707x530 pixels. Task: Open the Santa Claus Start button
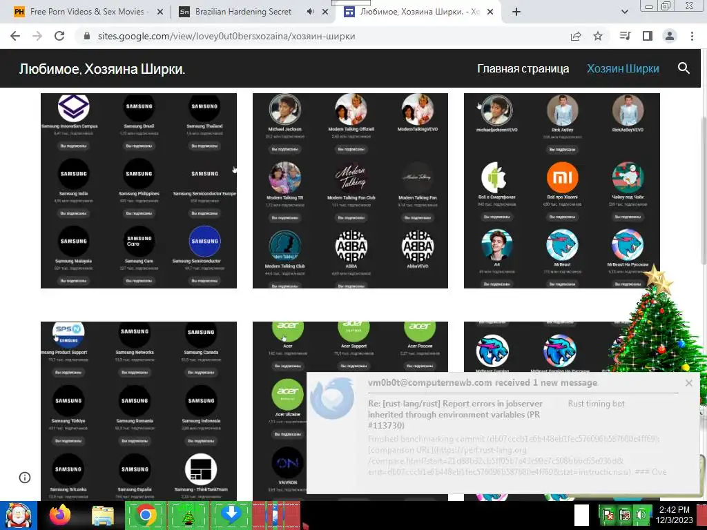click(18, 515)
